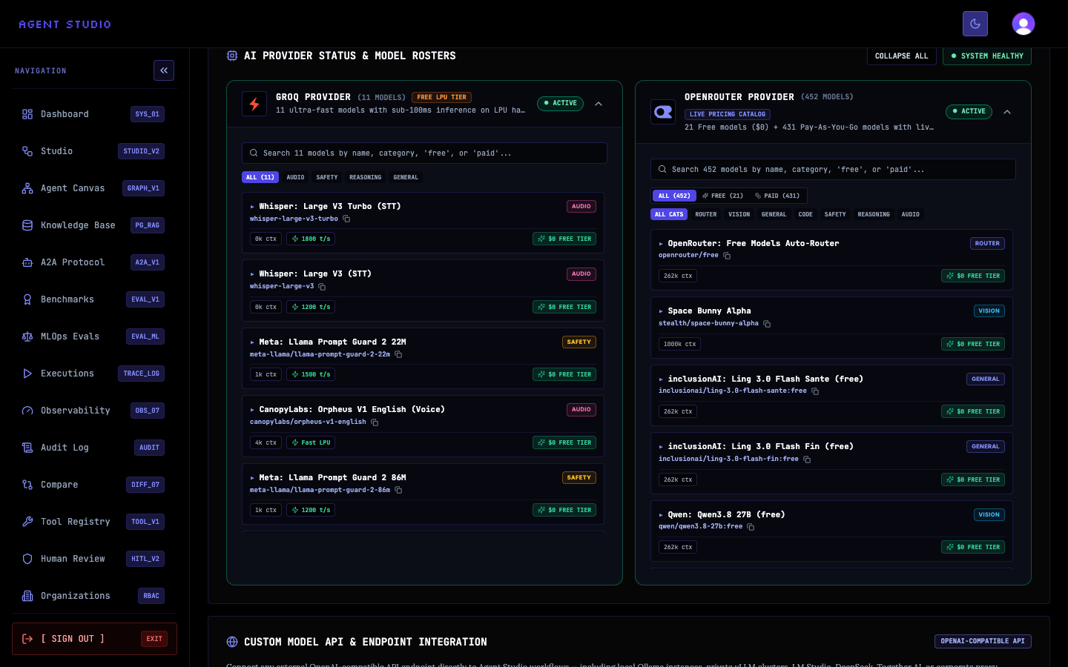Collapse the OpenRouter Provider card

[x=1007, y=112]
